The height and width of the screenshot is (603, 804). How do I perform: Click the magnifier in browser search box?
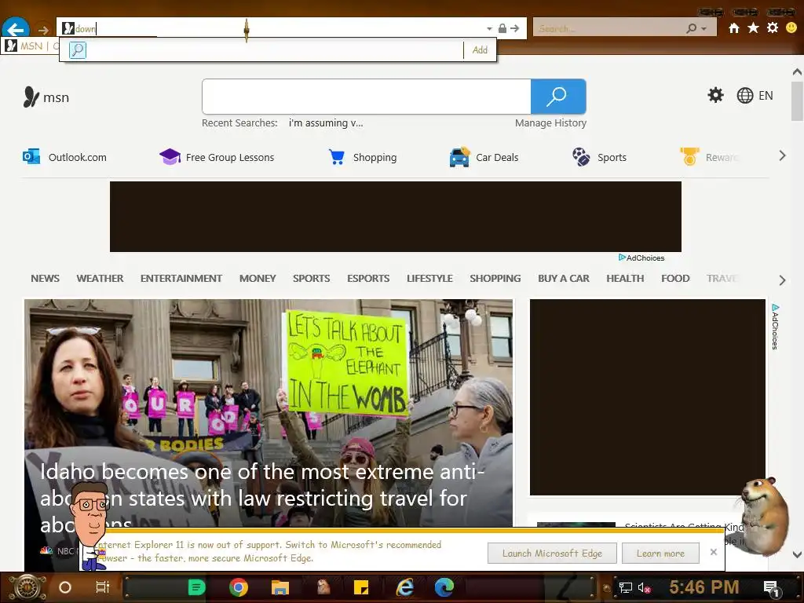tap(692, 29)
